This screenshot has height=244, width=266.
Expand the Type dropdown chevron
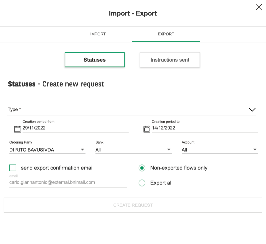click(x=252, y=109)
